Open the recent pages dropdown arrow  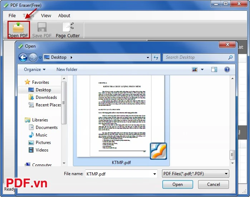(40, 57)
